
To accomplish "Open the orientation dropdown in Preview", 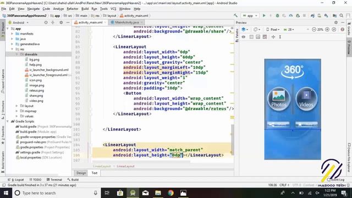I will 256,29.
